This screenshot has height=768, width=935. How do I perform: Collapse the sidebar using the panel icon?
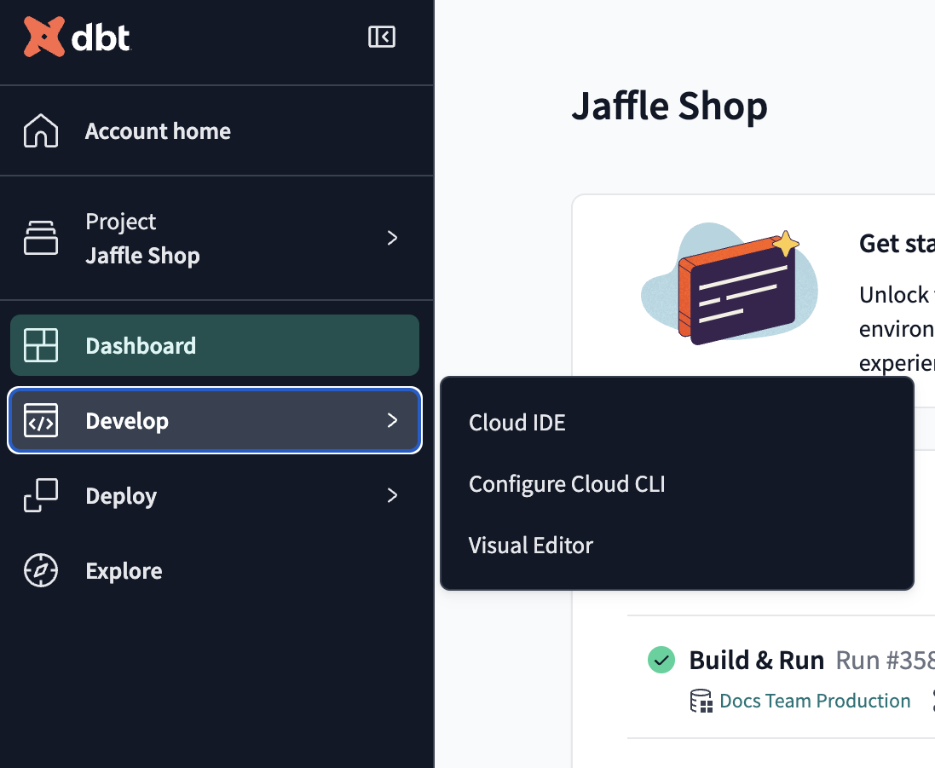click(381, 37)
